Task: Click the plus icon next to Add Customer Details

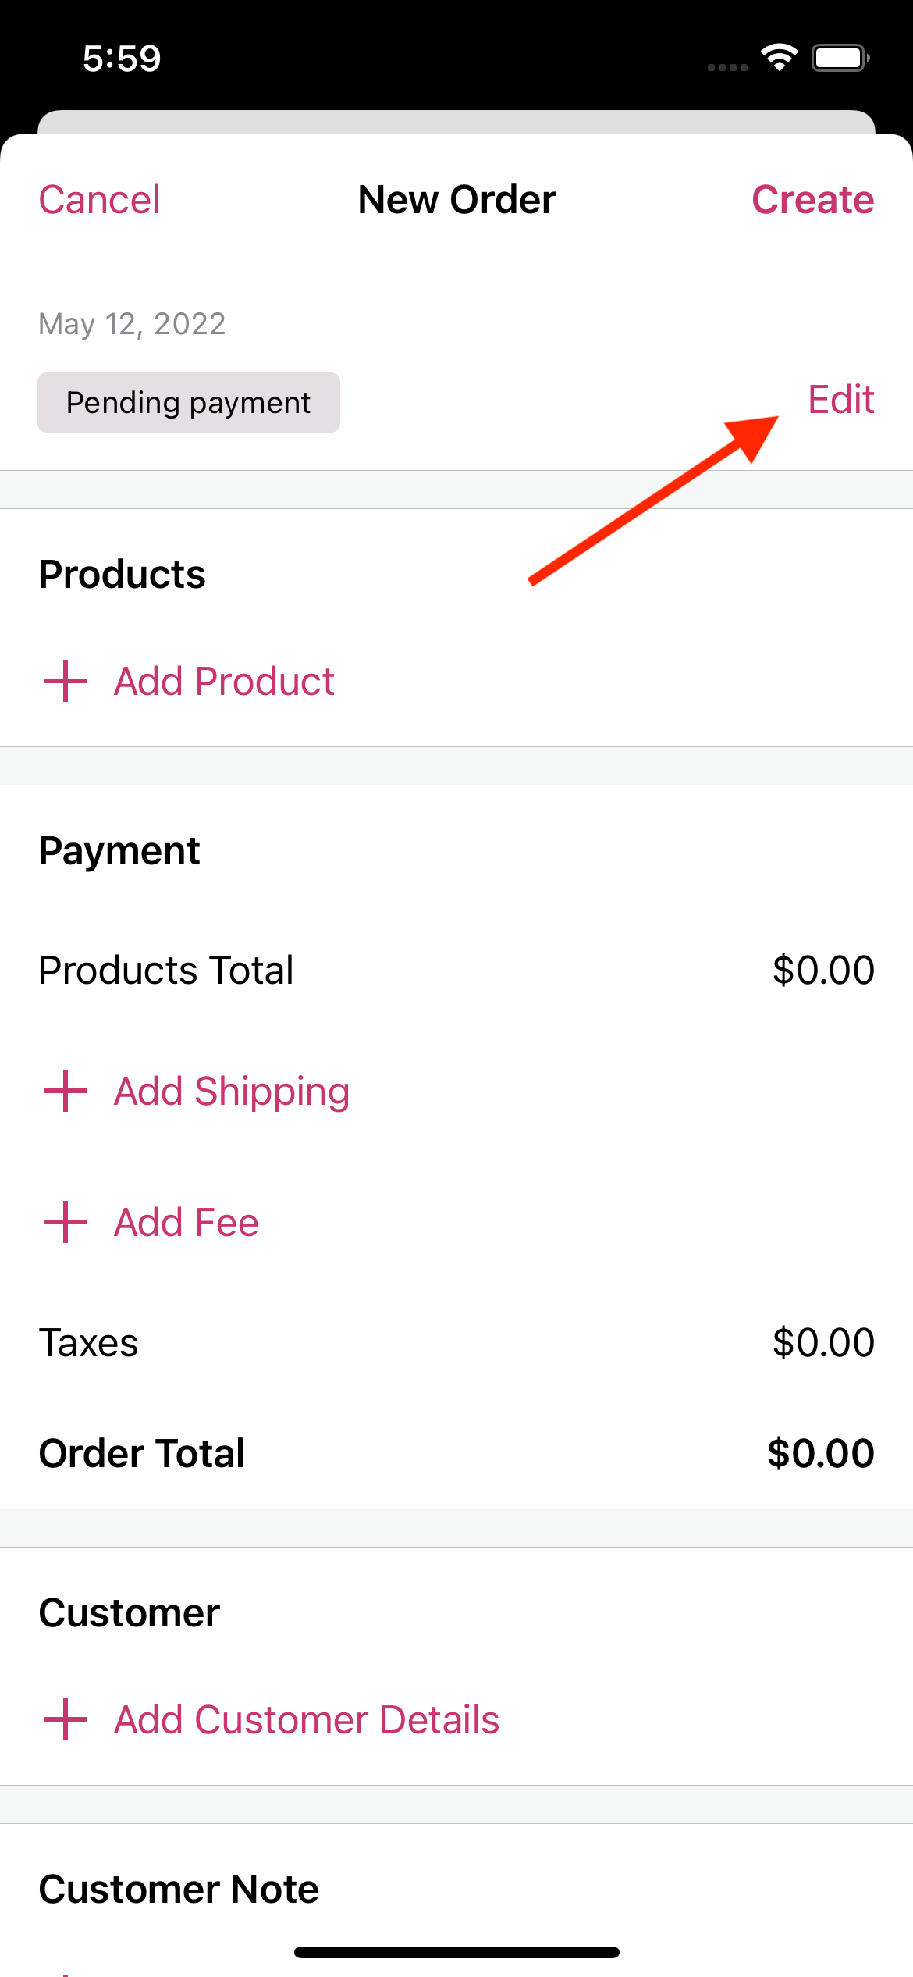Action: click(64, 1718)
